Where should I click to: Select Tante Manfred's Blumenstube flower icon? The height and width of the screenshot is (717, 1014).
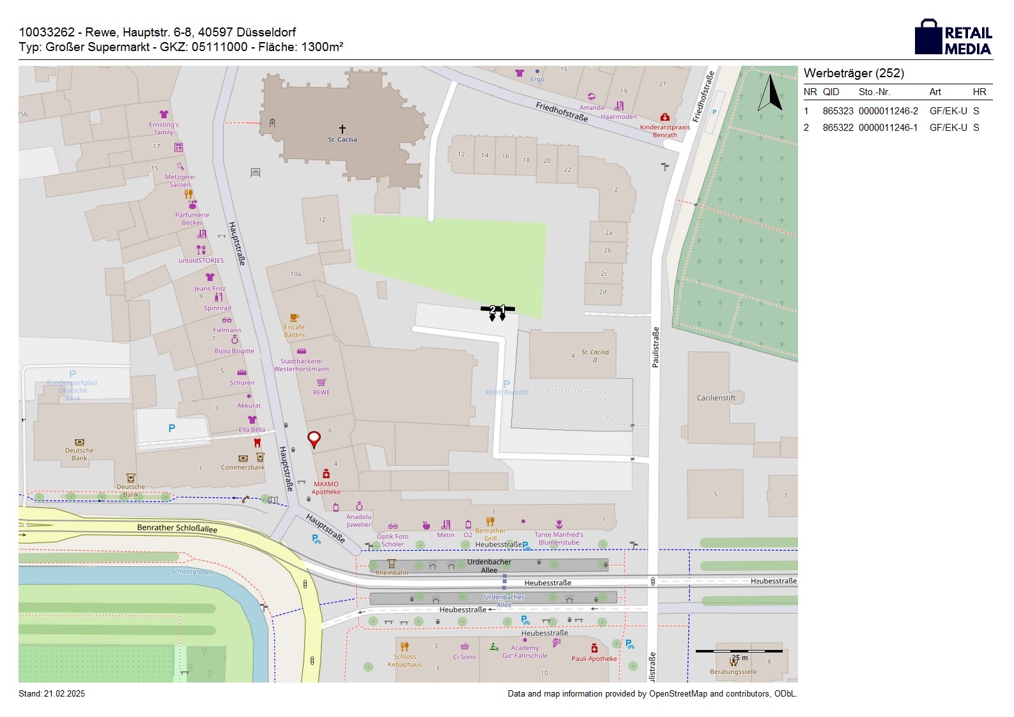tap(559, 524)
